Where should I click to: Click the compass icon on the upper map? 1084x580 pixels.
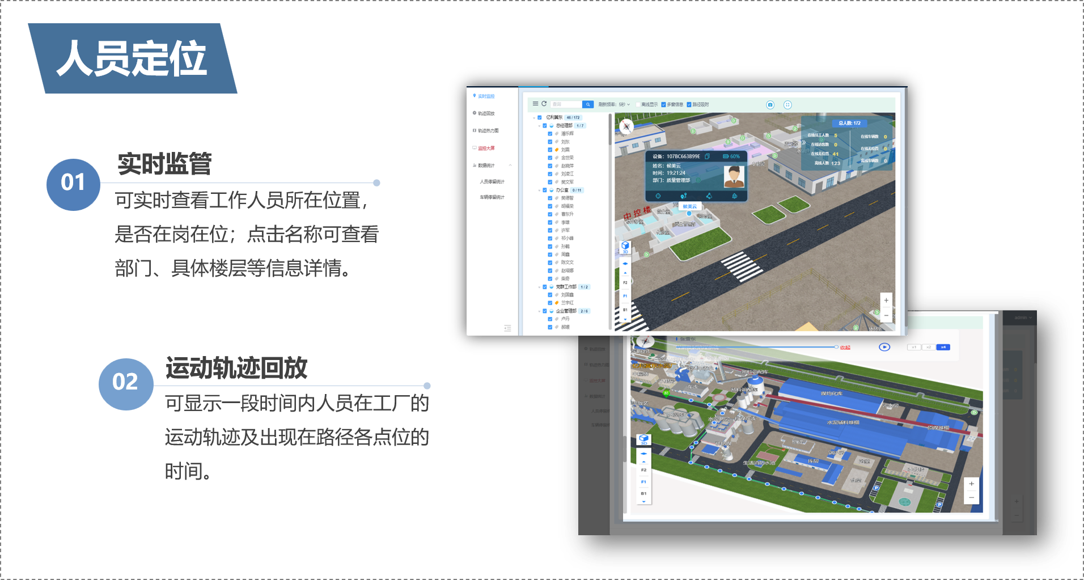tap(626, 126)
